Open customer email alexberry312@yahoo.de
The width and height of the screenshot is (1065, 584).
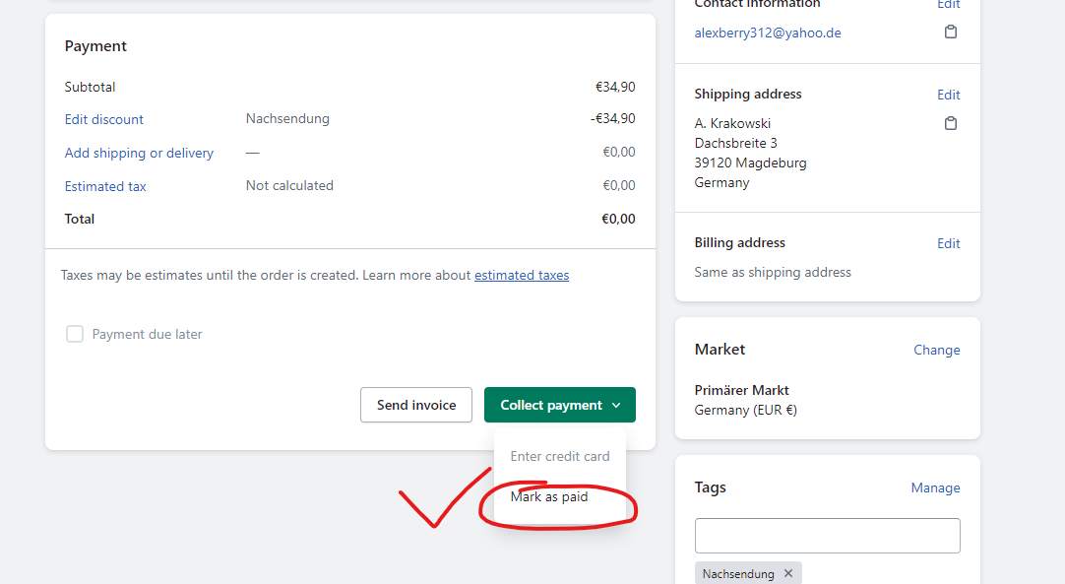[x=768, y=32]
